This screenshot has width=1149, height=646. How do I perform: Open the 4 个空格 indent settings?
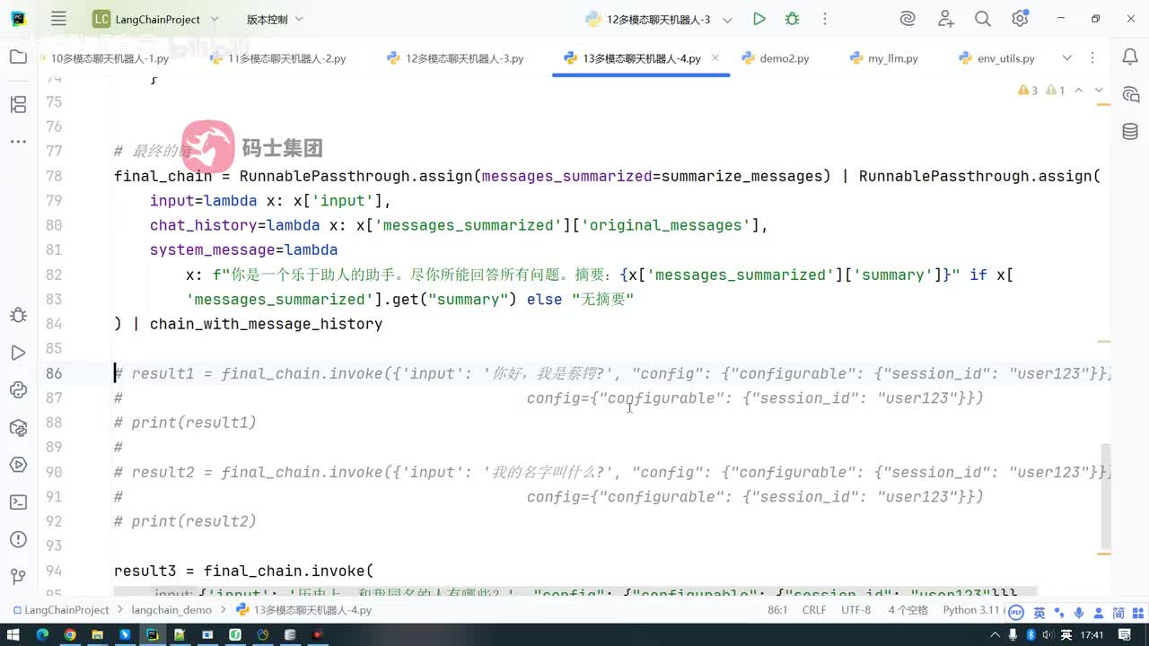pos(908,610)
